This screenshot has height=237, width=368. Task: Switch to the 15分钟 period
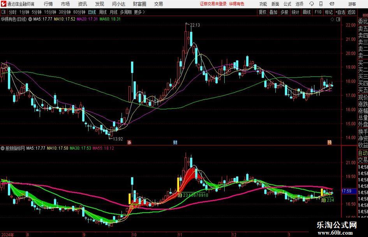[50, 12]
